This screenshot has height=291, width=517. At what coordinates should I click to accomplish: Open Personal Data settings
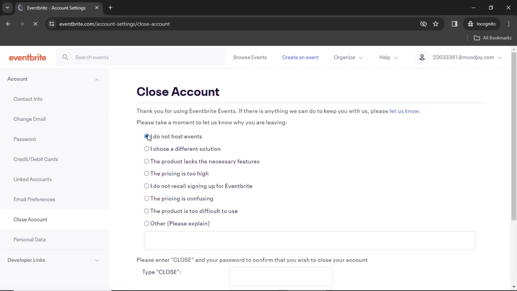(x=30, y=240)
